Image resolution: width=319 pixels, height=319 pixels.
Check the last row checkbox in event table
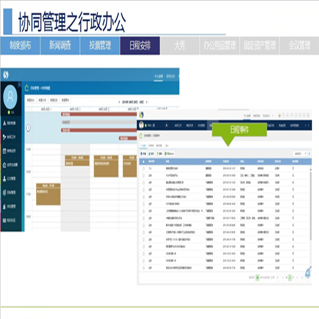[x=144, y=268]
